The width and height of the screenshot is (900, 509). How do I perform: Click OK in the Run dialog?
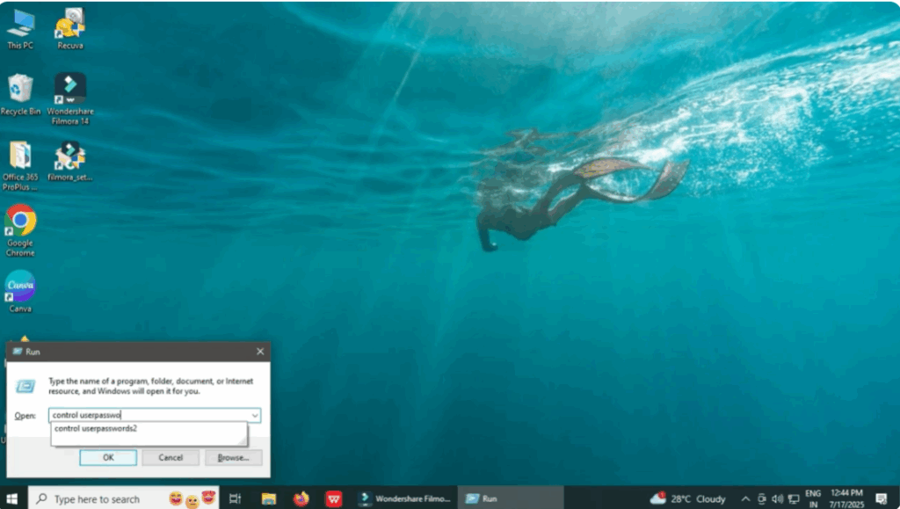click(x=108, y=458)
